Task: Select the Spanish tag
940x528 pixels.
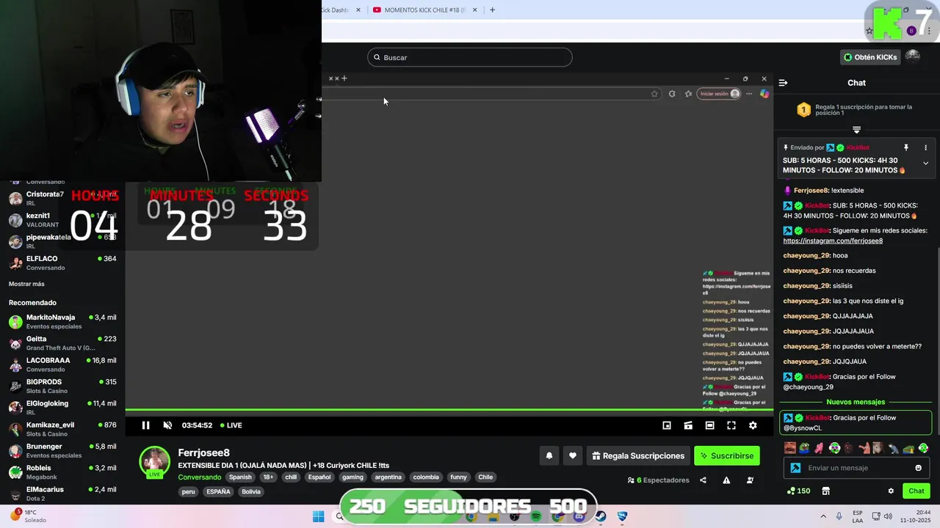Action: 240,477
